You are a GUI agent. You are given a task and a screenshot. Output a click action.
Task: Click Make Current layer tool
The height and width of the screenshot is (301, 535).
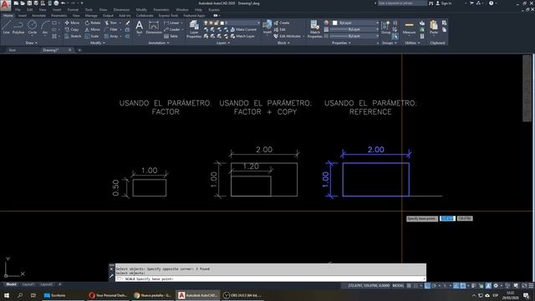point(243,30)
